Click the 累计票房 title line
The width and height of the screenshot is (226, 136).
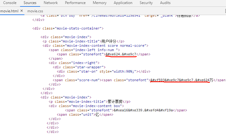[90, 102]
